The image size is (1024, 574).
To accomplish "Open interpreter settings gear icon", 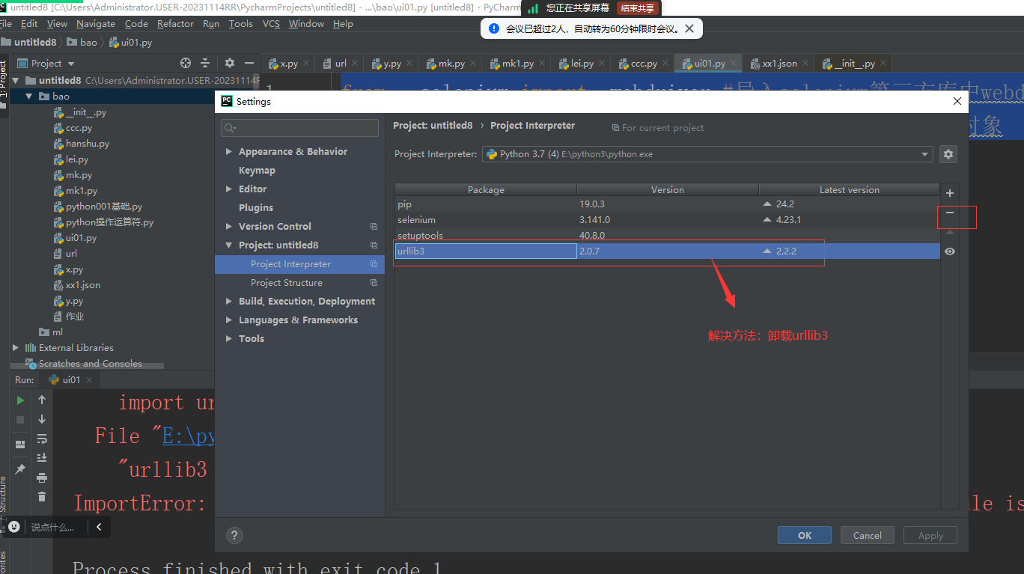I will pyautogui.click(x=948, y=154).
